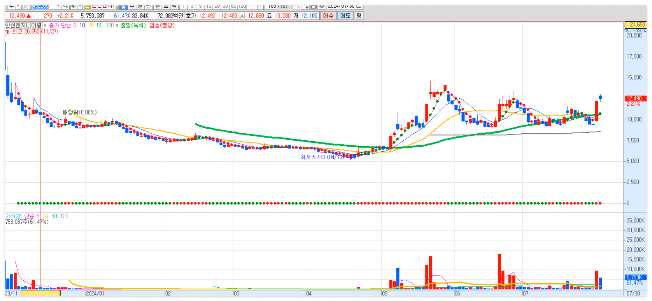Select the price change value 270

(48, 16)
